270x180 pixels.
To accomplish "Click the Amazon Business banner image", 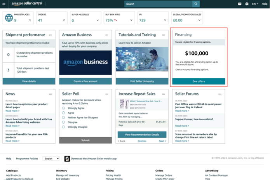I will [x=85, y=62].
